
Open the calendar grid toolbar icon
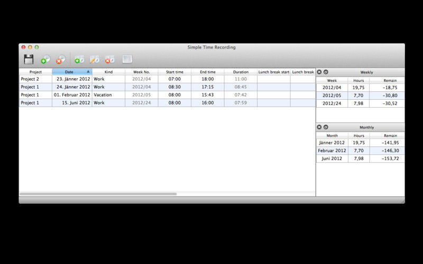127,59
